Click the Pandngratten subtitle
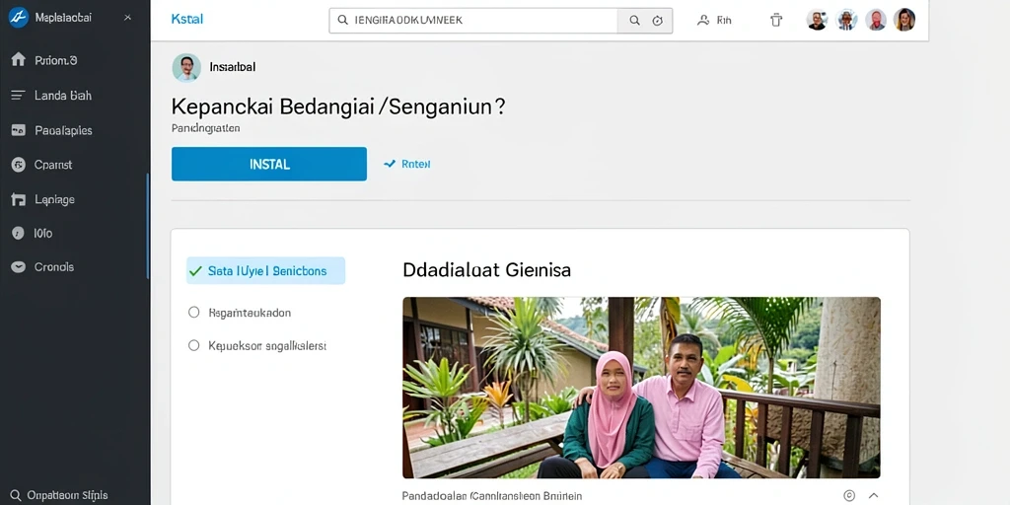The image size is (1010, 505). (205, 129)
